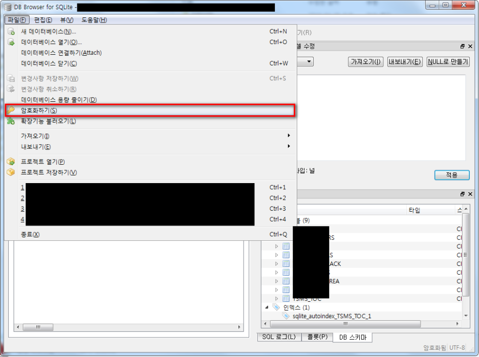Expand the table row ending in REA
Screen dimensions: 479x357
pos(276,281)
